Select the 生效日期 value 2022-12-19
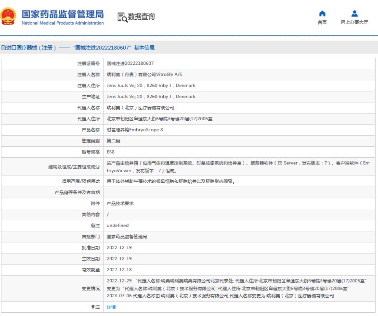This screenshot has width=378, height=316. coord(119,259)
